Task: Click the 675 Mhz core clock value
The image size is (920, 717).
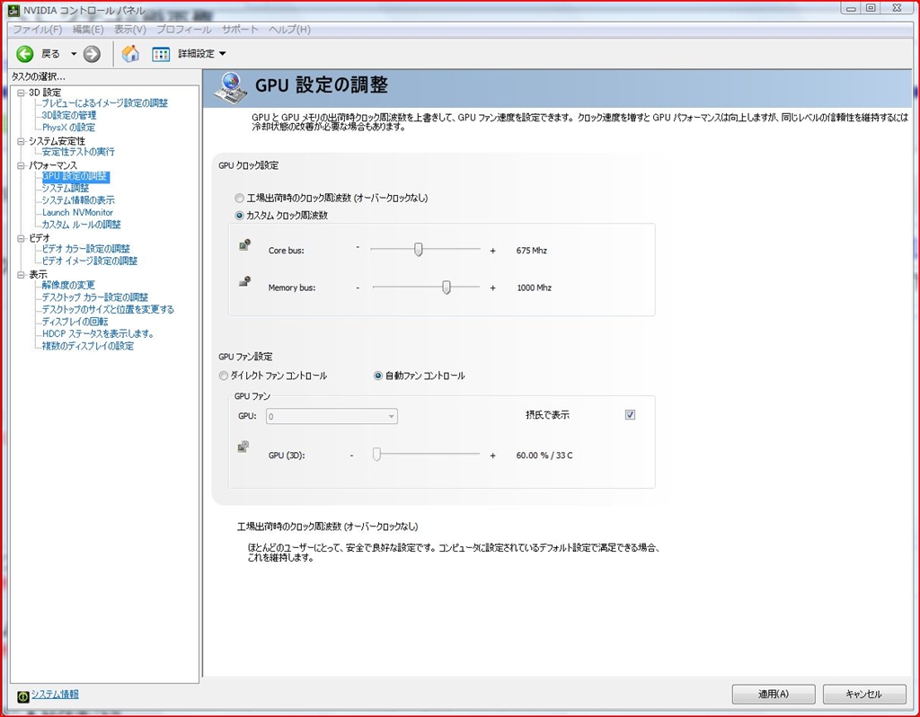Action: [x=532, y=251]
